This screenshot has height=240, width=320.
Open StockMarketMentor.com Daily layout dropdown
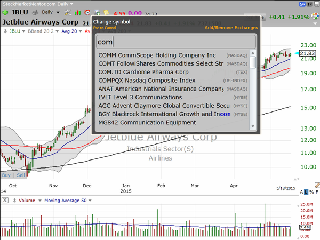tap(38, 4)
